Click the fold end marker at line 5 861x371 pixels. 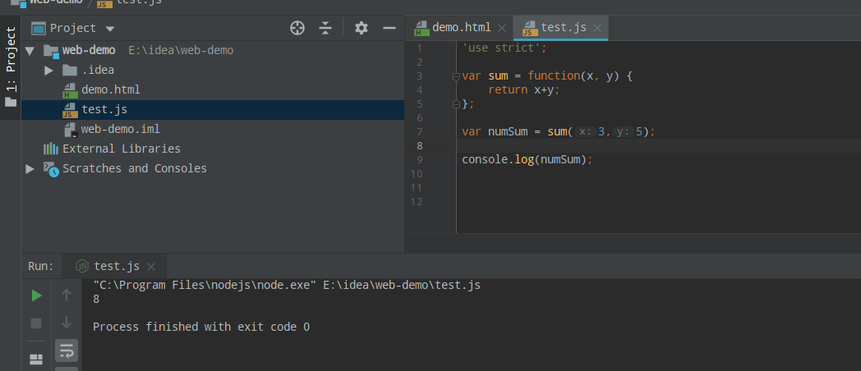tap(456, 103)
